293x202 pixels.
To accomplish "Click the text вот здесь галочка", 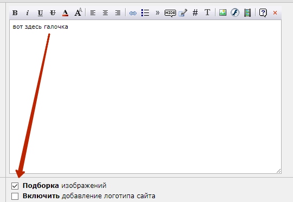I will (x=41, y=27).
